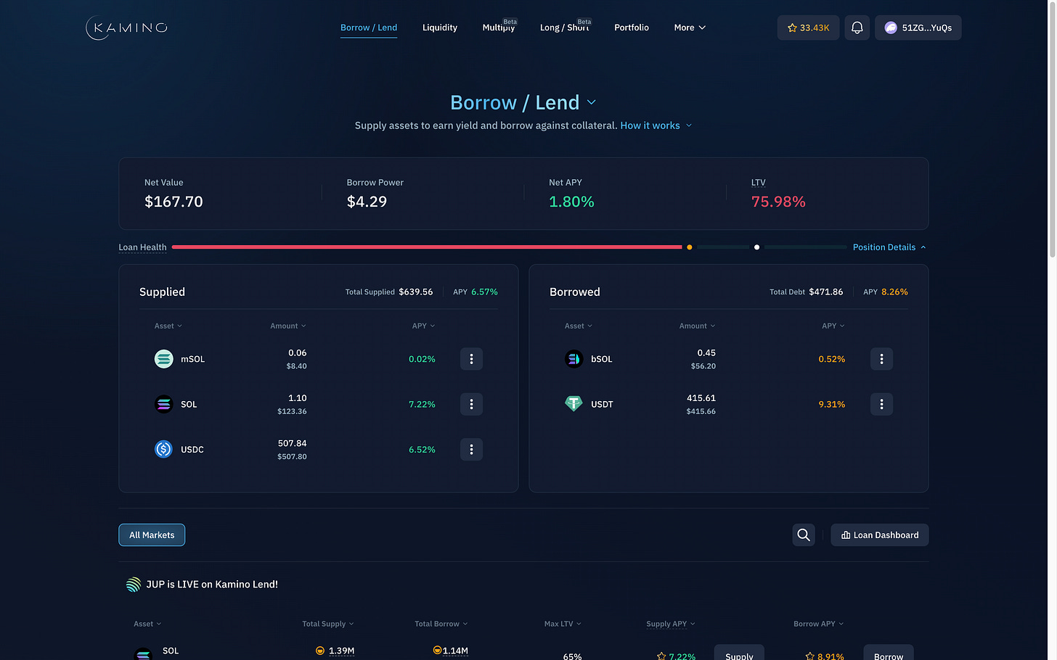Go to Liquidity tab
1057x660 pixels.
click(x=440, y=28)
